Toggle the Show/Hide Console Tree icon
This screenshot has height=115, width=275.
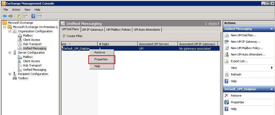[25, 16]
